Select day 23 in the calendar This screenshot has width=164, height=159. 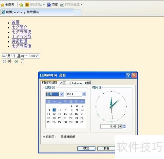76,118
